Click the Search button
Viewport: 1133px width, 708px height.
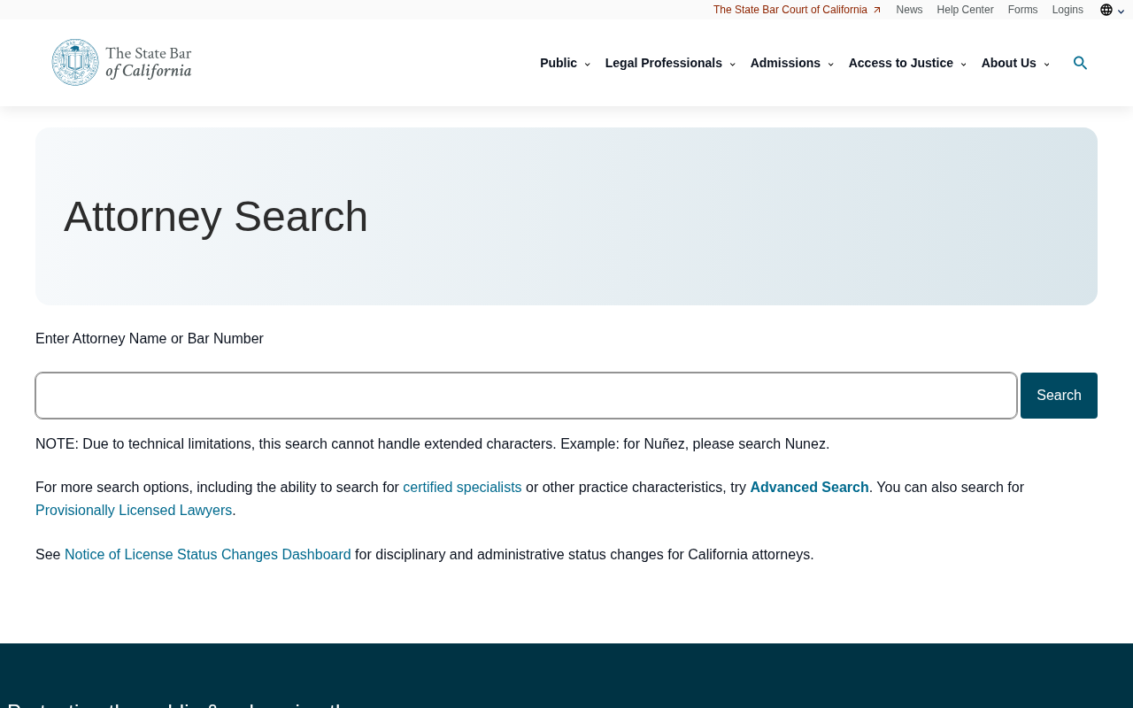pos(1059,396)
